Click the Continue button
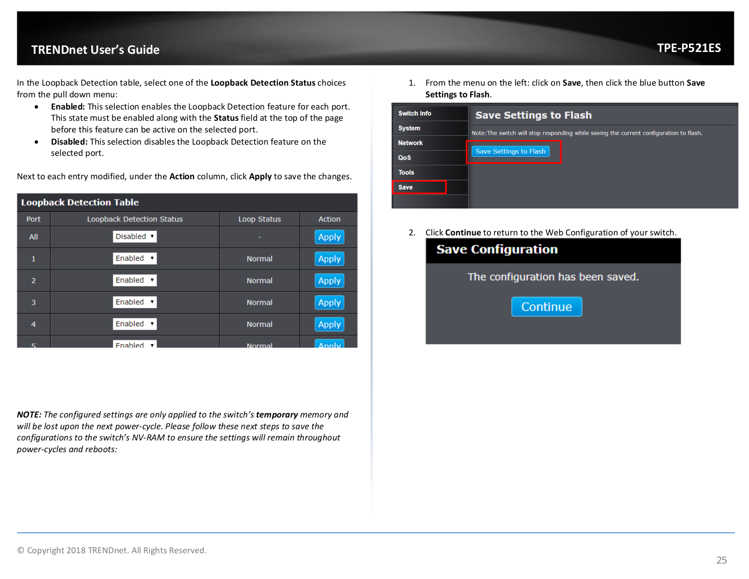Viewport: 749px width, 579px height. click(547, 307)
